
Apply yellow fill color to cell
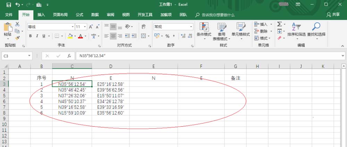tap(70, 36)
